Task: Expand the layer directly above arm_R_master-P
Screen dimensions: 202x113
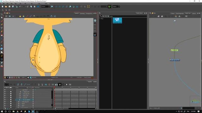Action: (x=20, y=98)
